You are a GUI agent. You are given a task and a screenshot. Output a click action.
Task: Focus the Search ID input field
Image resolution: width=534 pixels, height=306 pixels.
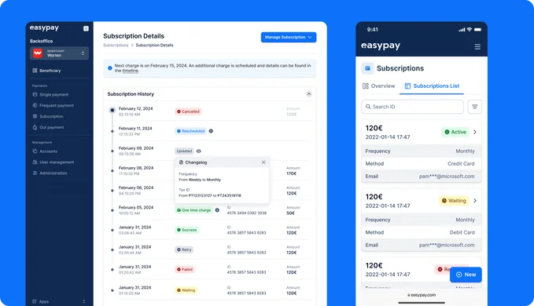(x=412, y=107)
